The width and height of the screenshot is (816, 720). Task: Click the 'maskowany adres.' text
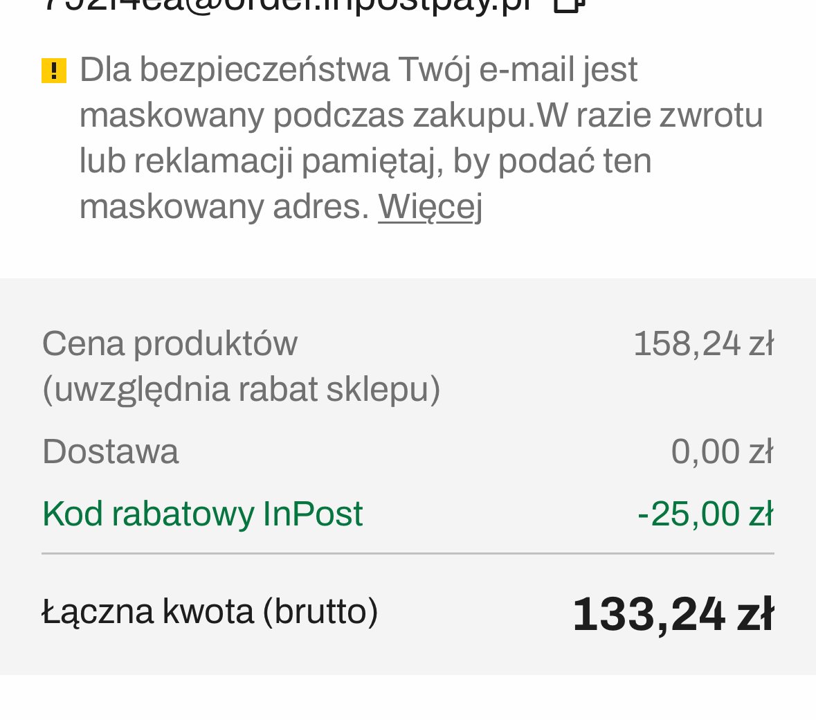224,207
